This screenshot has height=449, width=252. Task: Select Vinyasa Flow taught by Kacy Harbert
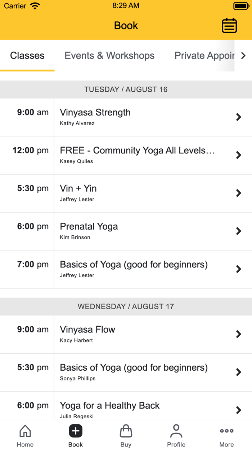pyautogui.click(x=126, y=334)
